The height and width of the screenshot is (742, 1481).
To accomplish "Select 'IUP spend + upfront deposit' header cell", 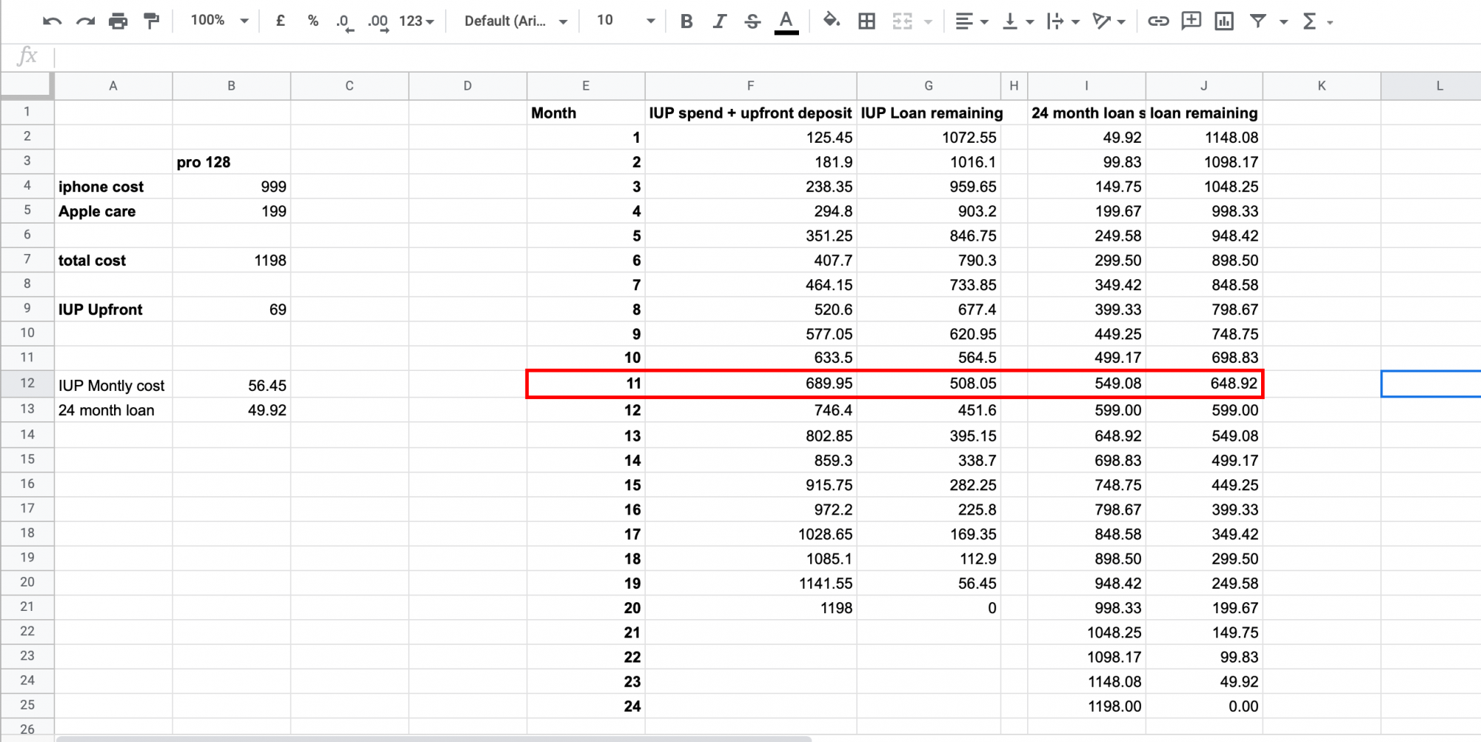I will [751, 113].
